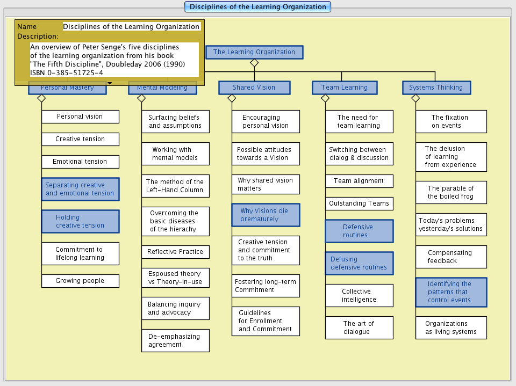Screen dimensions: 516x386
Task: Open the Team Learning node
Action: coord(345,88)
